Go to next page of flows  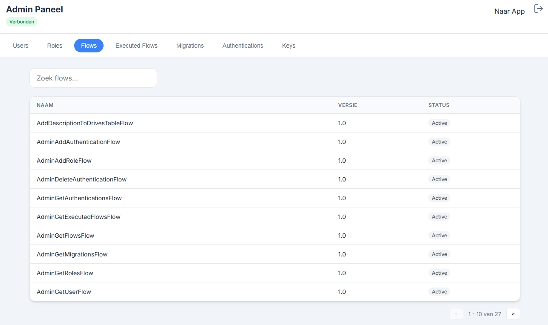(513, 314)
